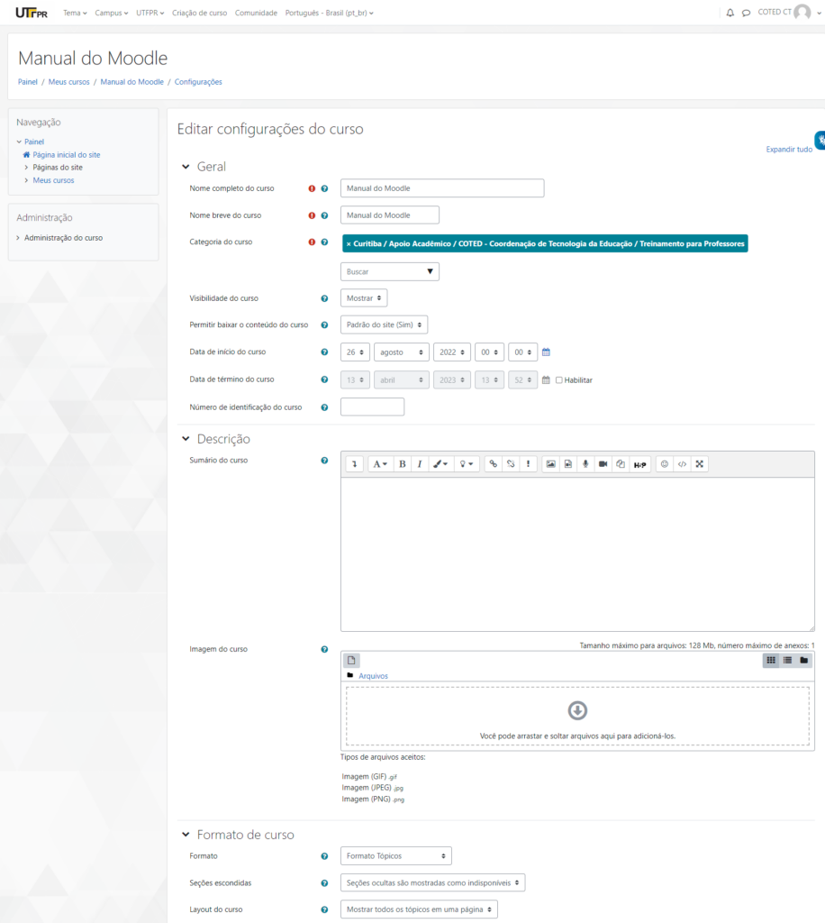825x923 pixels.
Task: Click the Número de identificação do curso field
Action: [372, 407]
